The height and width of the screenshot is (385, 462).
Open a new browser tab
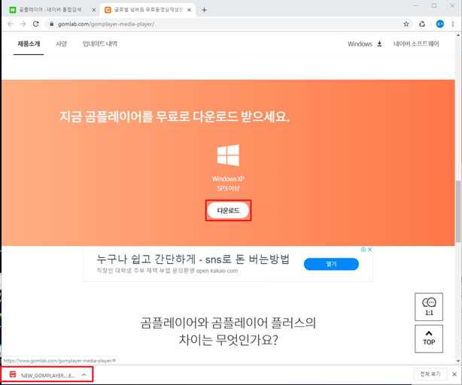[204, 10]
